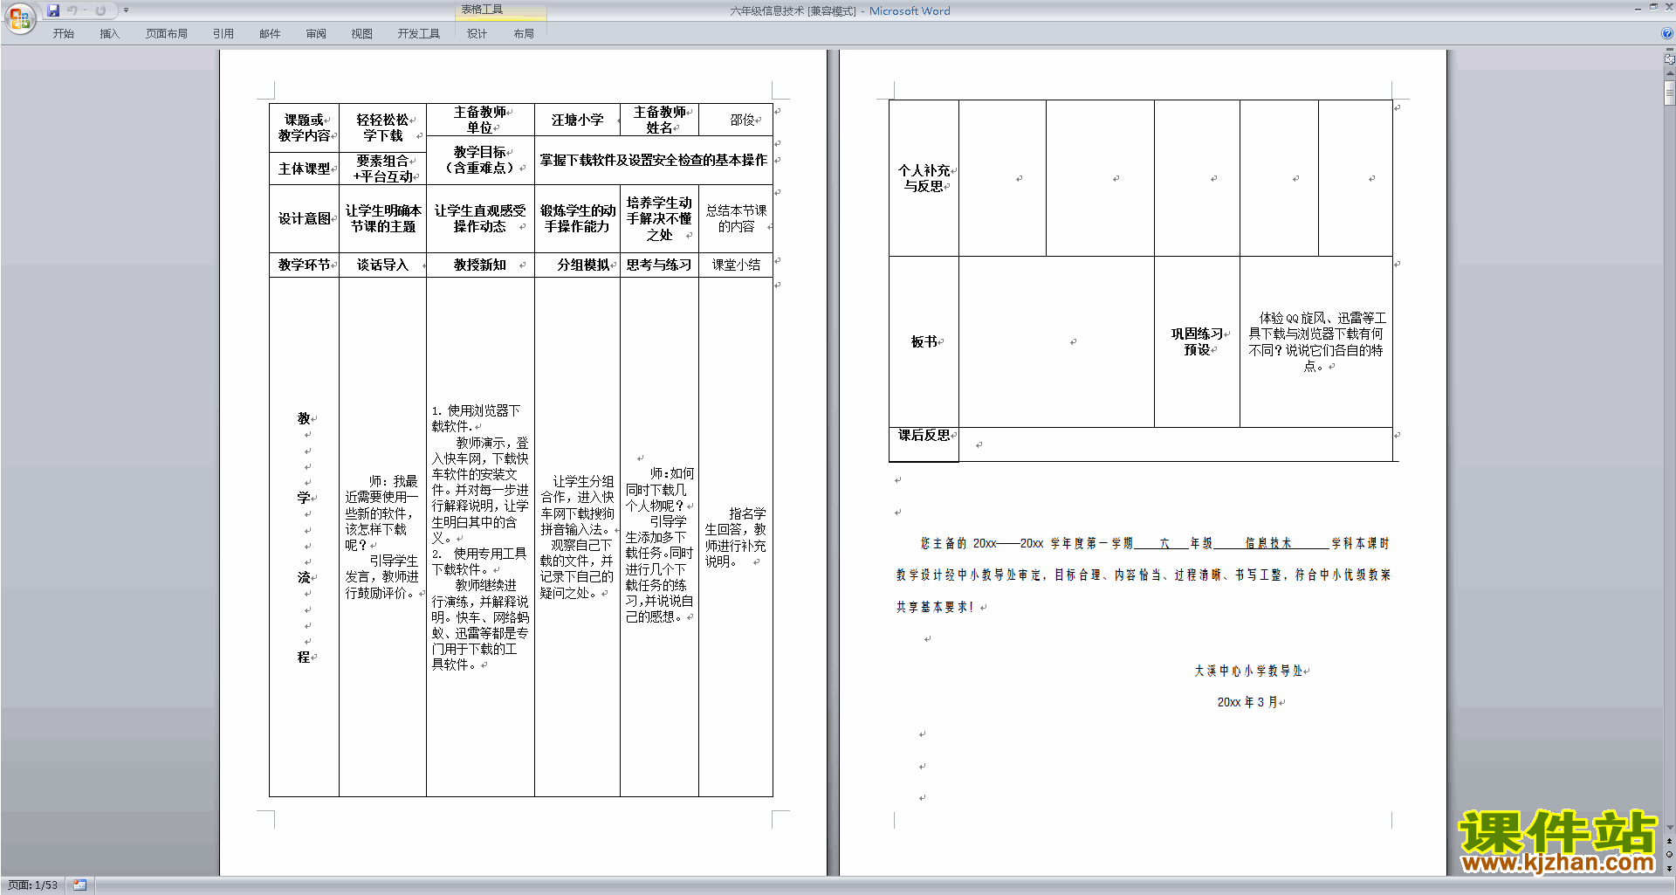The height and width of the screenshot is (895, 1676).
Task: Restore down the Word window
Action: coord(1653,7)
